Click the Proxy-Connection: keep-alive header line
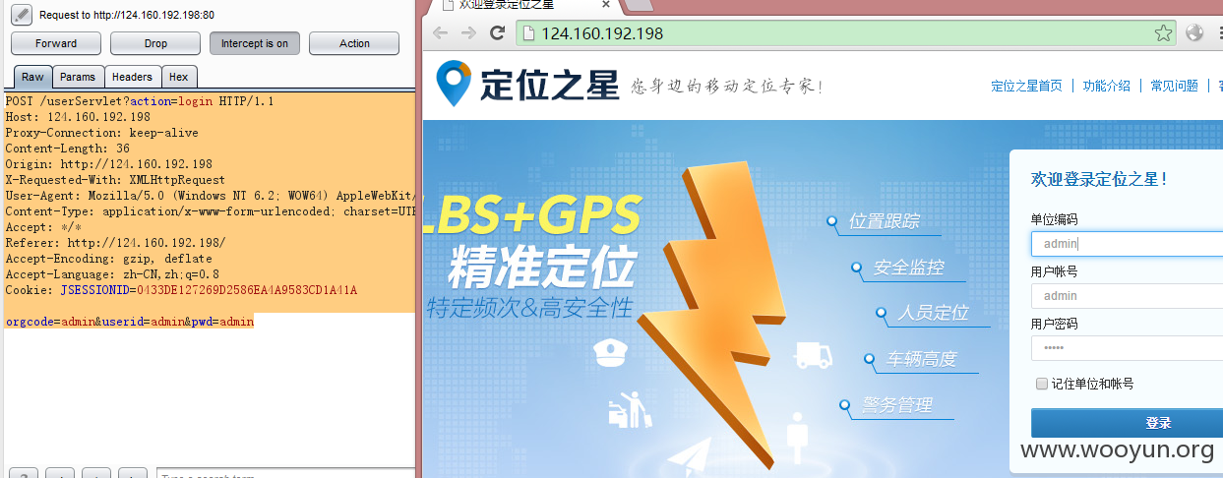The width and height of the screenshot is (1223, 478). click(101, 133)
